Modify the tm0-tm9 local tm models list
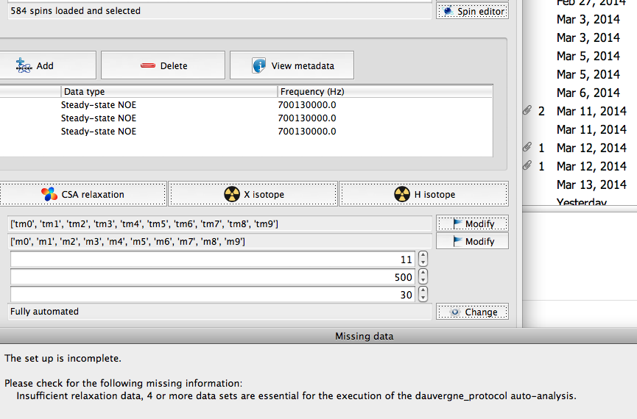The height and width of the screenshot is (419, 637). click(472, 223)
